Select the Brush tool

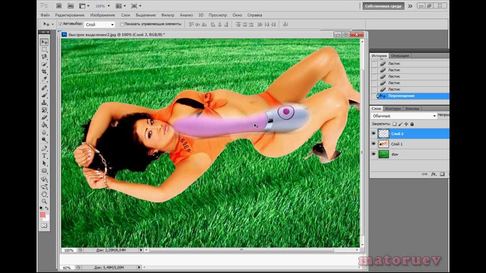pyautogui.click(x=44, y=95)
